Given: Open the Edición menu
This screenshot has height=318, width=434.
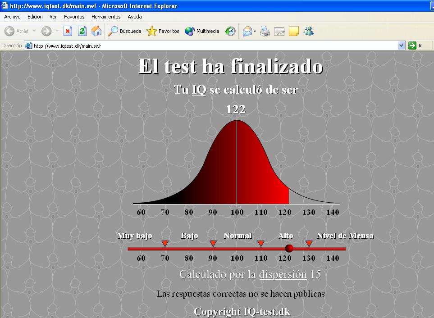Looking at the screenshot, I should (35, 17).
